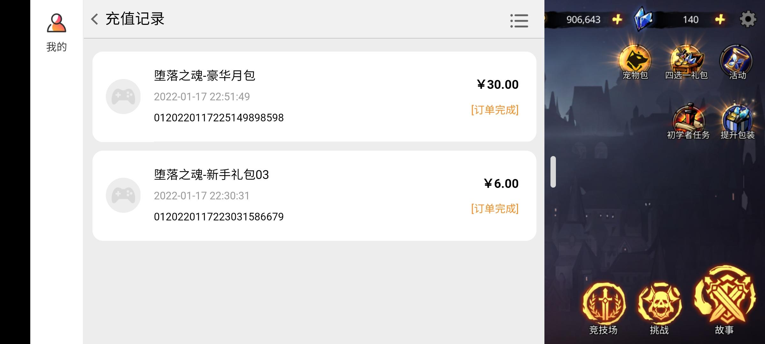
Task: Click 订单完成 status of ¥6.00 order
Action: [x=495, y=209]
